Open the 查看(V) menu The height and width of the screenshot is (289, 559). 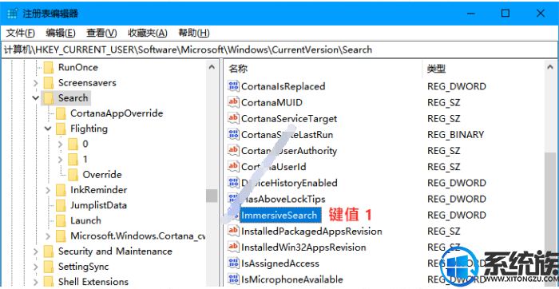coord(101,34)
